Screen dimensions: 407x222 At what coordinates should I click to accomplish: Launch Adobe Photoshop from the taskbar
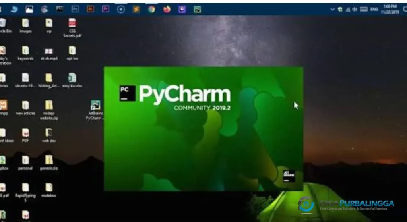coord(75,10)
